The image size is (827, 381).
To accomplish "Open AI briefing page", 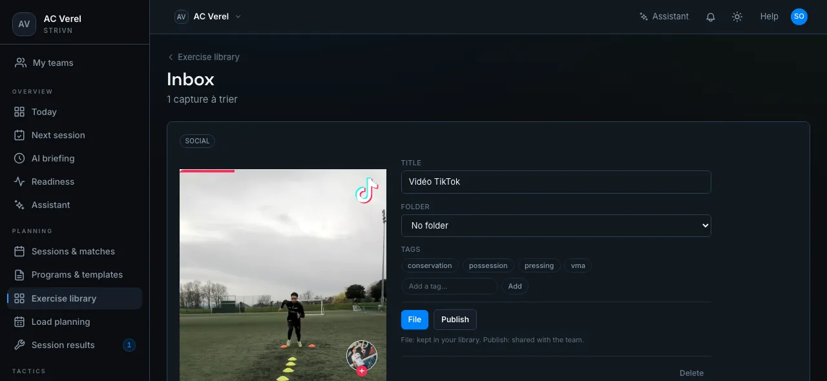I will (x=75, y=158).
